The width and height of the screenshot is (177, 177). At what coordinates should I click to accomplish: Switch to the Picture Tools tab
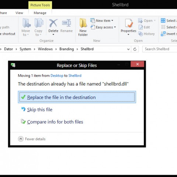pos(40,5)
